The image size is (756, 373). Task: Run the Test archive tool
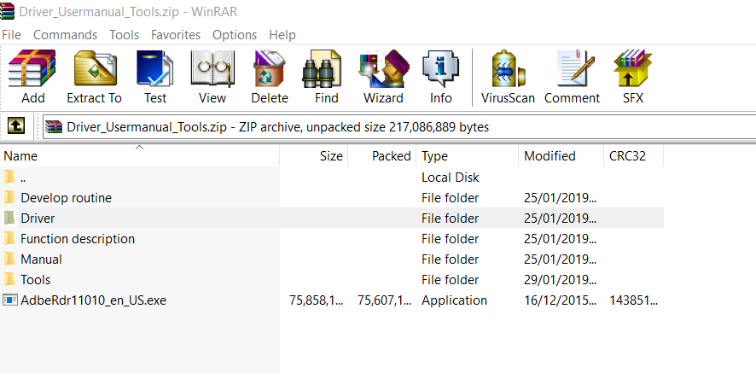tap(155, 75)
